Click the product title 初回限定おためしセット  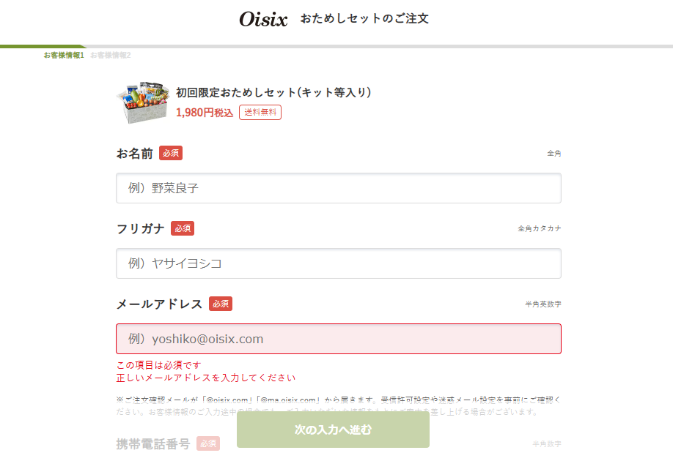(273, 92)
